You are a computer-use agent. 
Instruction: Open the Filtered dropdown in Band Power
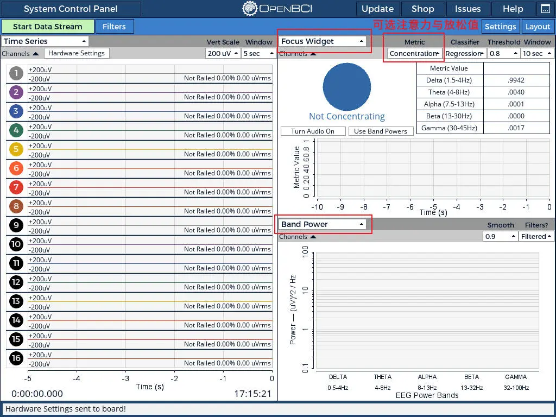(x=536, y=237)
